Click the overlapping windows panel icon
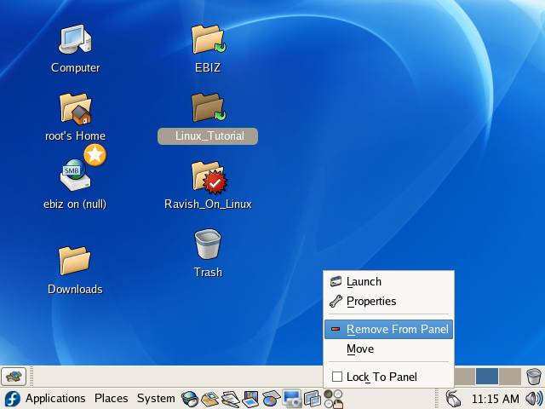The height and width of the screenshot is (409, 545). [313, 398]
